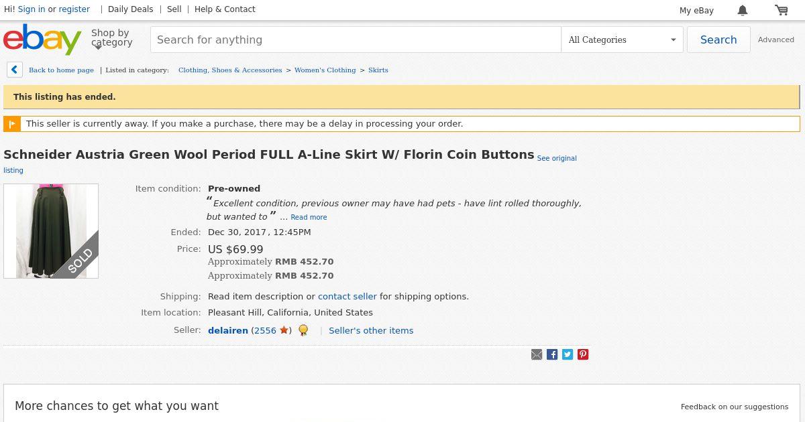
Task: Go to Women's Clothing breadcrumb
Action: tap(325, 70)
